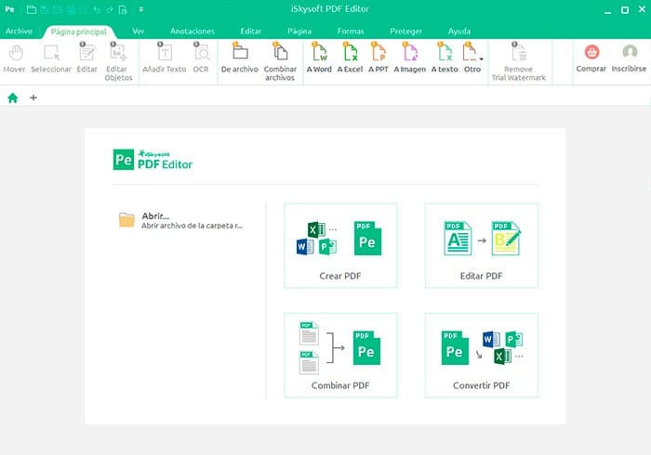
Task: Convert the PDF with A texto
Action: [x=445, y=58]
